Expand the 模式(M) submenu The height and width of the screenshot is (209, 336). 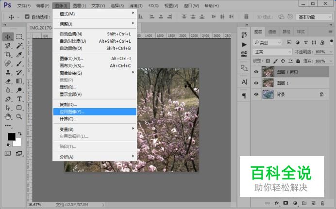click(95, 14)
